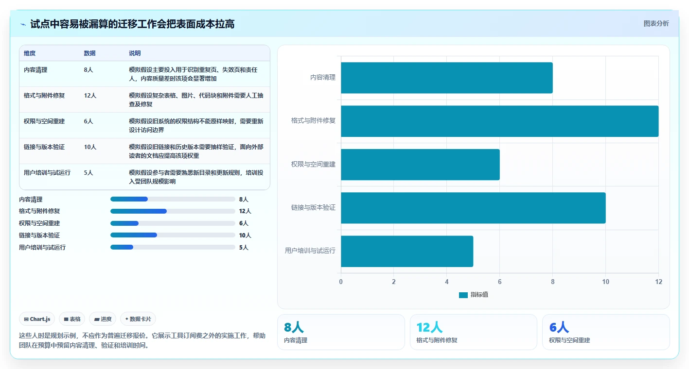Click the 格式与附件修复 progress bar
The width and height of the screenshot is (689, 369).
[173, 211]
